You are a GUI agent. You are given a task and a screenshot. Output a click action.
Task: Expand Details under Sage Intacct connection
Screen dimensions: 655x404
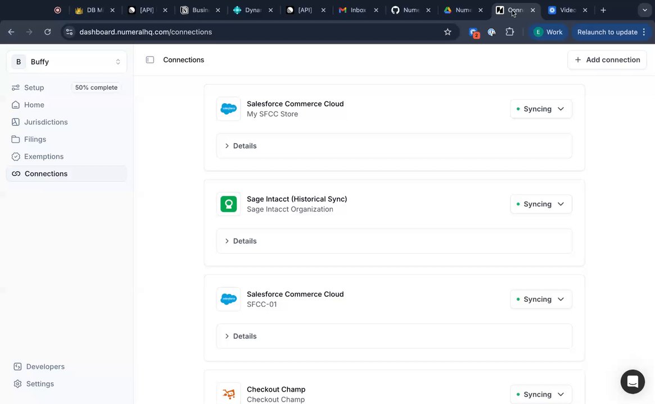(x=245, y=241)
